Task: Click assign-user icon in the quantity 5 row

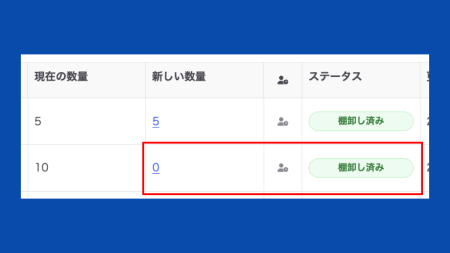Action: point(283,122)
